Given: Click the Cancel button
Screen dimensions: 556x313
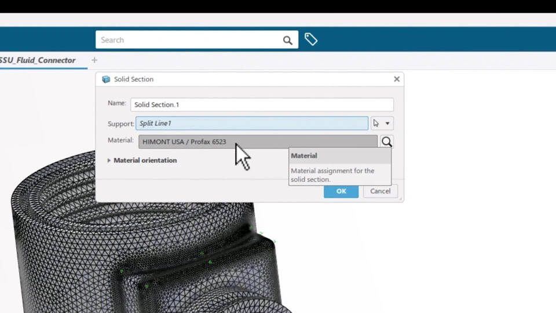Looking at the screenshot, I should (380, 191).
